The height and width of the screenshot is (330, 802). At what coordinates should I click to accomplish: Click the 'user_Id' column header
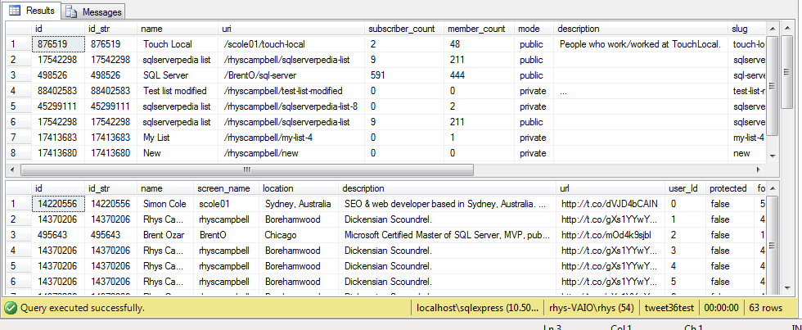685,188
